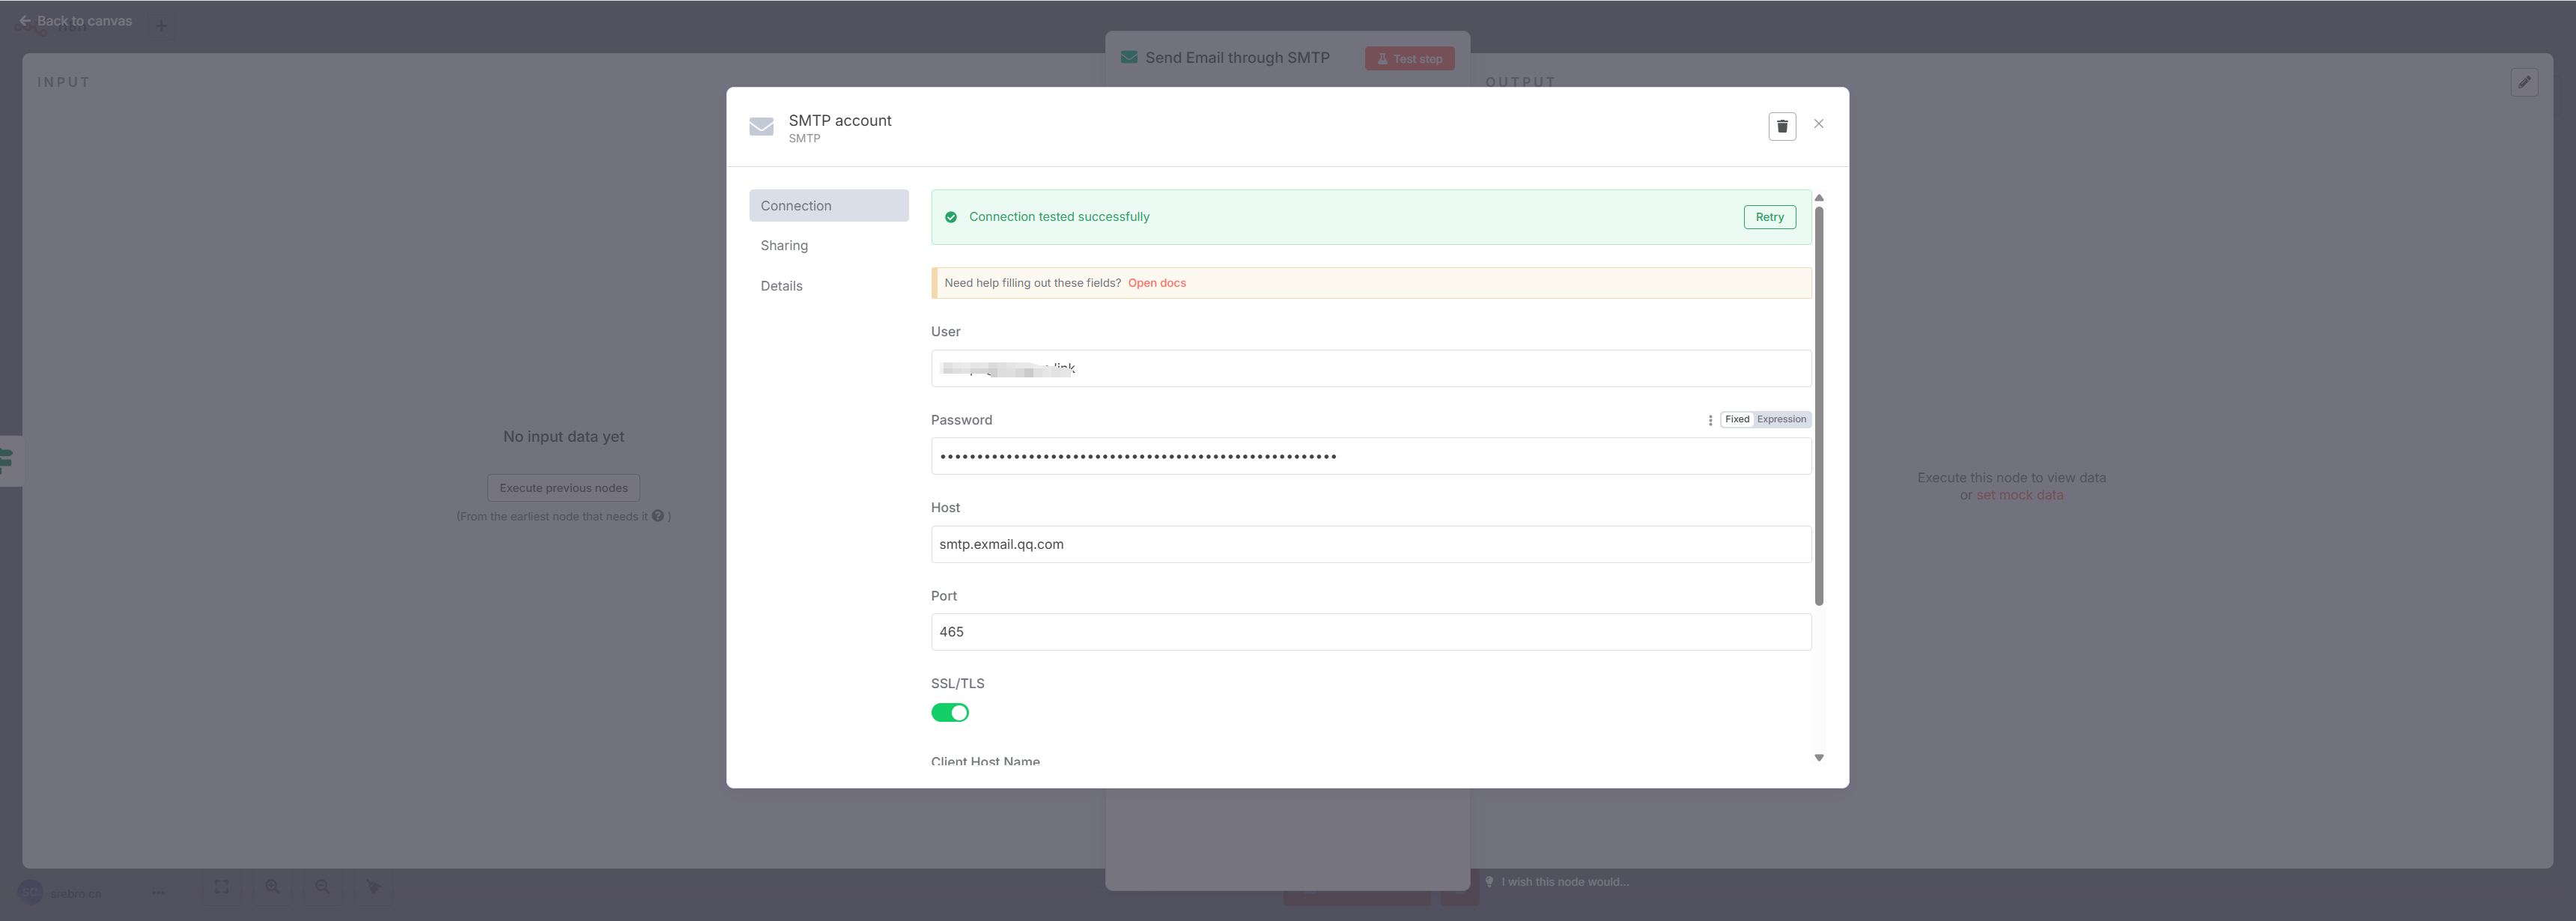Viewport: 2576px width, 921px height.
Task: Click the SMTP envelope icon in dialog header
Action: pos(761,127)
